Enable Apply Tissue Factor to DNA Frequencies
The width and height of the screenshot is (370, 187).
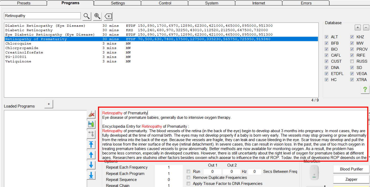(x=188, y=184)
